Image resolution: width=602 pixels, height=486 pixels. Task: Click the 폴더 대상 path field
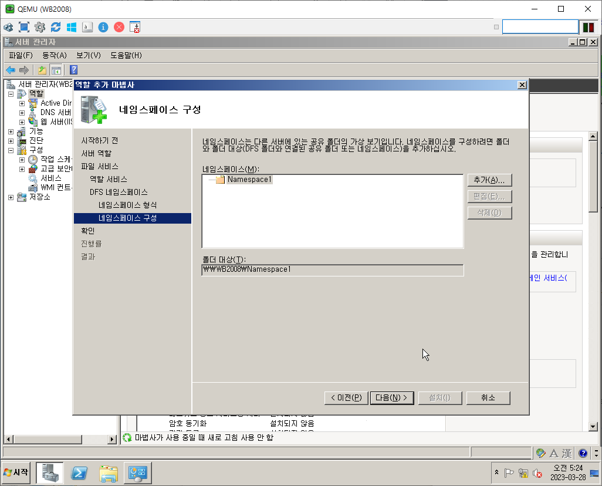click(333, 269)
